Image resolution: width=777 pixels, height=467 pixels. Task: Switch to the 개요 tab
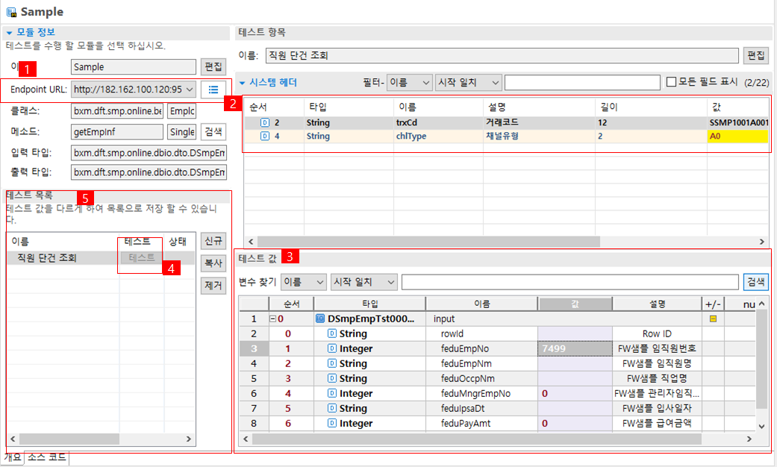click(x=13, y=457)
